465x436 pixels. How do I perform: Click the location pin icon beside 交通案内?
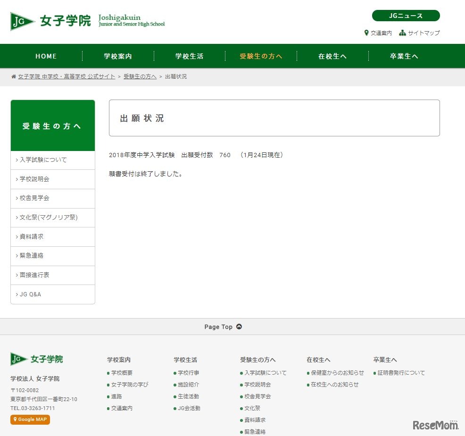coord(367,33)
